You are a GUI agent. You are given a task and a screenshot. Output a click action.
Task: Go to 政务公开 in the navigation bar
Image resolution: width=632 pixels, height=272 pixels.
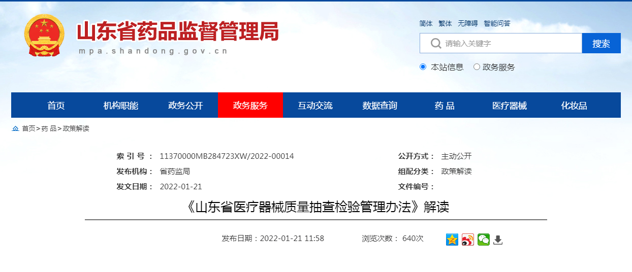click(x=185, y=106)
